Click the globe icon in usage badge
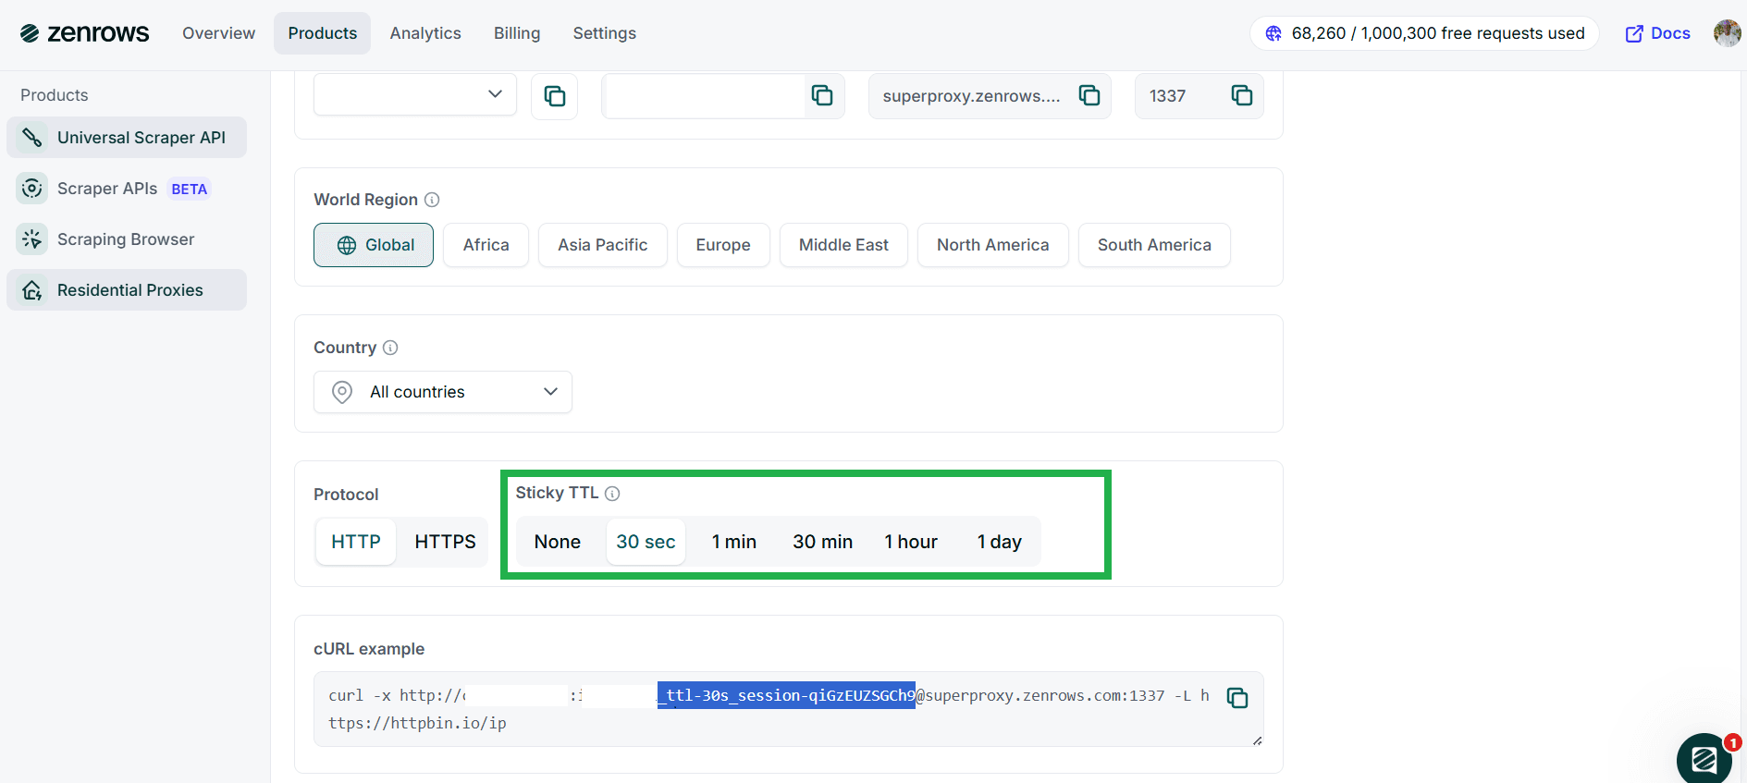The height and width of the screenshot is (783, 1747). [1273, 33]
